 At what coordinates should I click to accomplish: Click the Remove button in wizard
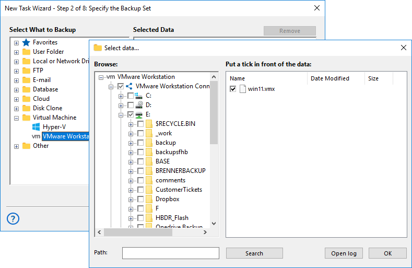[x=290, y=31]
